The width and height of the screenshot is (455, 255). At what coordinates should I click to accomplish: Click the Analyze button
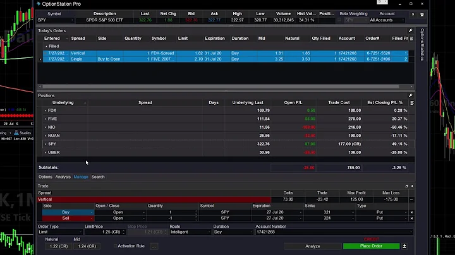click(313, 246)
